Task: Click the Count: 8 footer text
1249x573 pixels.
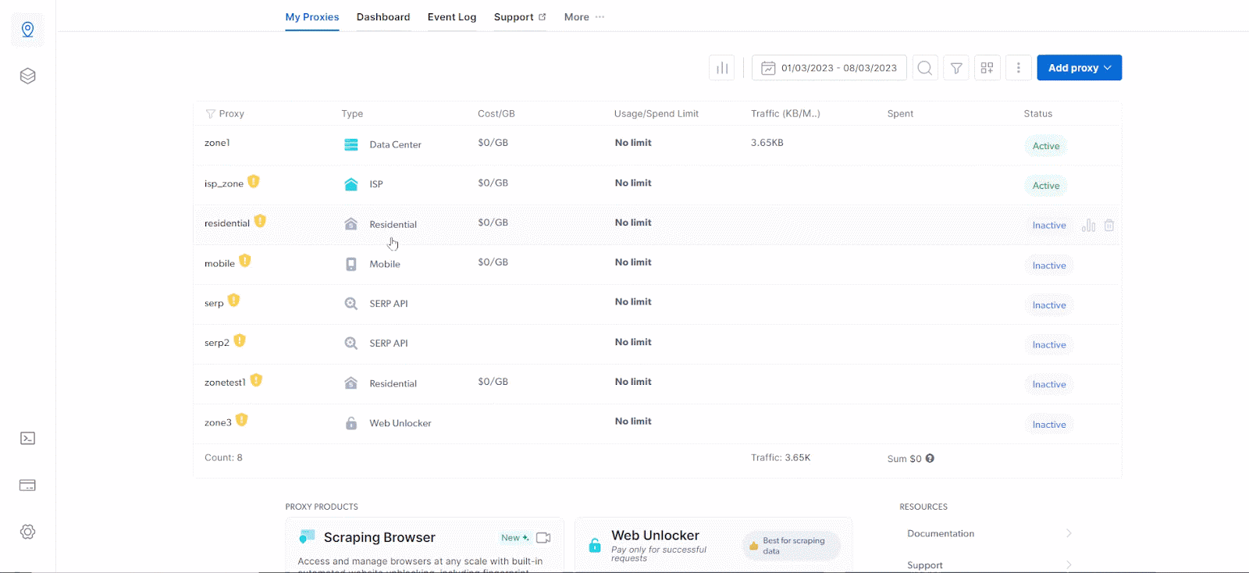Action: point(223,457)
